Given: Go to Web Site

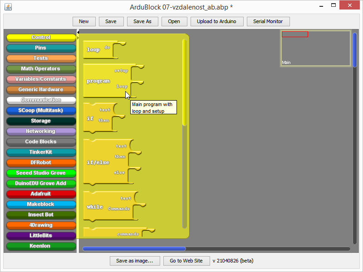Looking at the screenshot, I should 186,261.
